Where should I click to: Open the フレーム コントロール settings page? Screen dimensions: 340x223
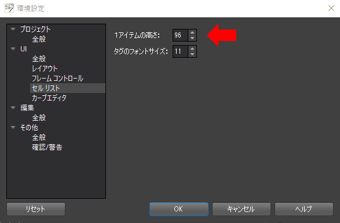tap(58, 79)
